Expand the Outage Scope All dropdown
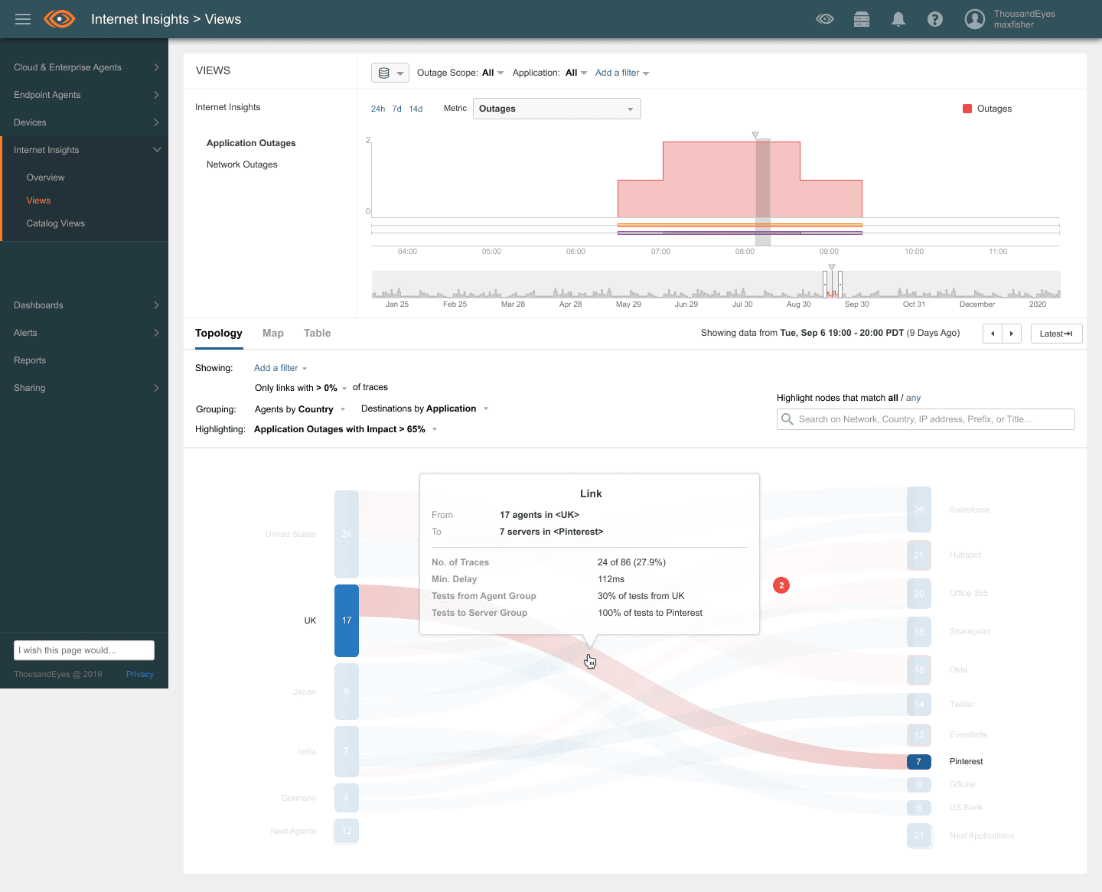Image resolution: width=1102 pixels, height=892 pixels. [492, 73]
